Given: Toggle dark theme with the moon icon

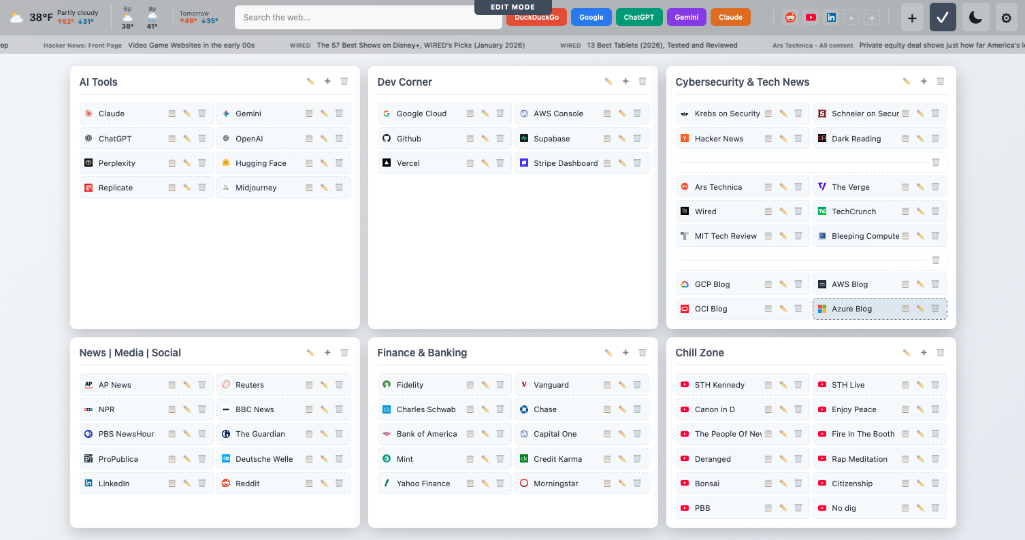Looking at the screenshot, I should pyautogui.click(x=975, y=17).
